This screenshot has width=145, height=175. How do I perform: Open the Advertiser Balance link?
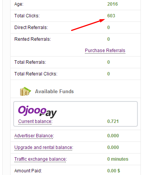coord(34,136)
